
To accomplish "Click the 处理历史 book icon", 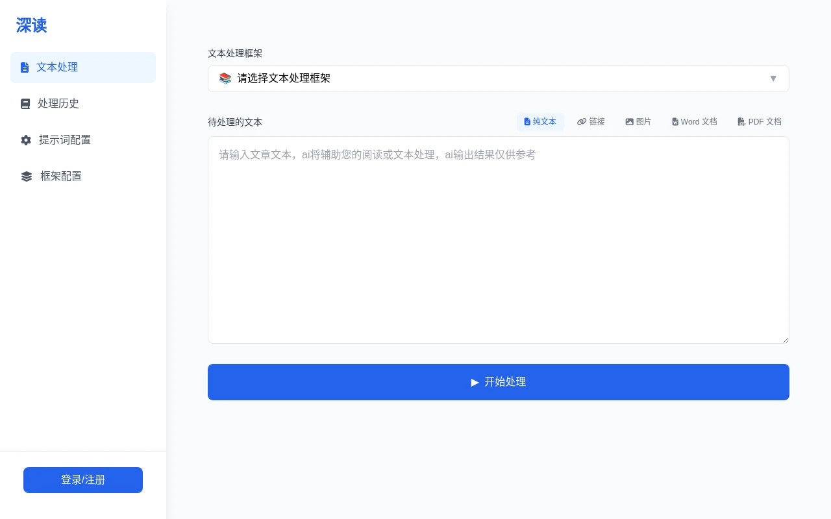I will (x=25, y=103).
